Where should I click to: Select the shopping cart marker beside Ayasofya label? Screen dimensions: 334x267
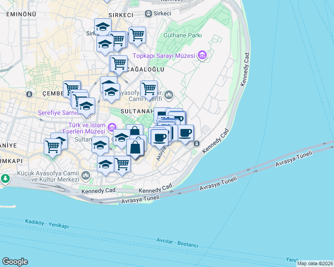click(x=149, y=88)
